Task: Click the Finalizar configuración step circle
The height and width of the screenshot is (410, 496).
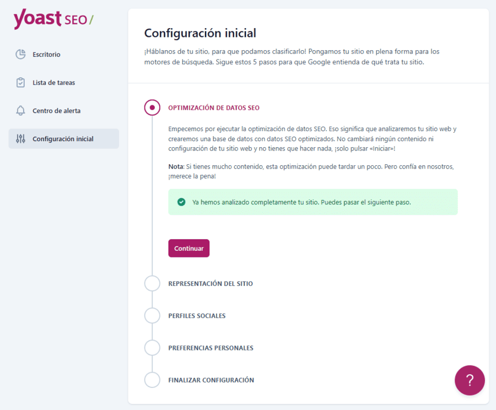Action: click(x=152, y=380)
